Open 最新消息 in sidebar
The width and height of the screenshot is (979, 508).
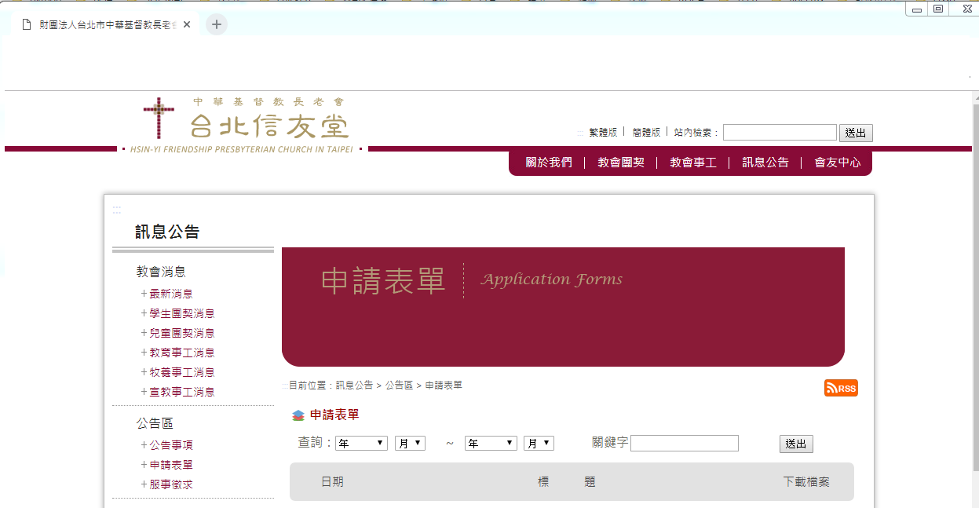[171, 294]
